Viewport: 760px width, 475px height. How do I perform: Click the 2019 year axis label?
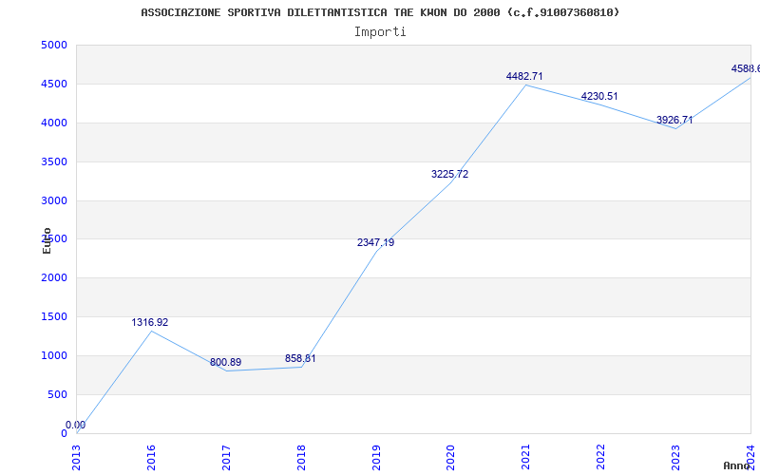[x=376, y=457]
